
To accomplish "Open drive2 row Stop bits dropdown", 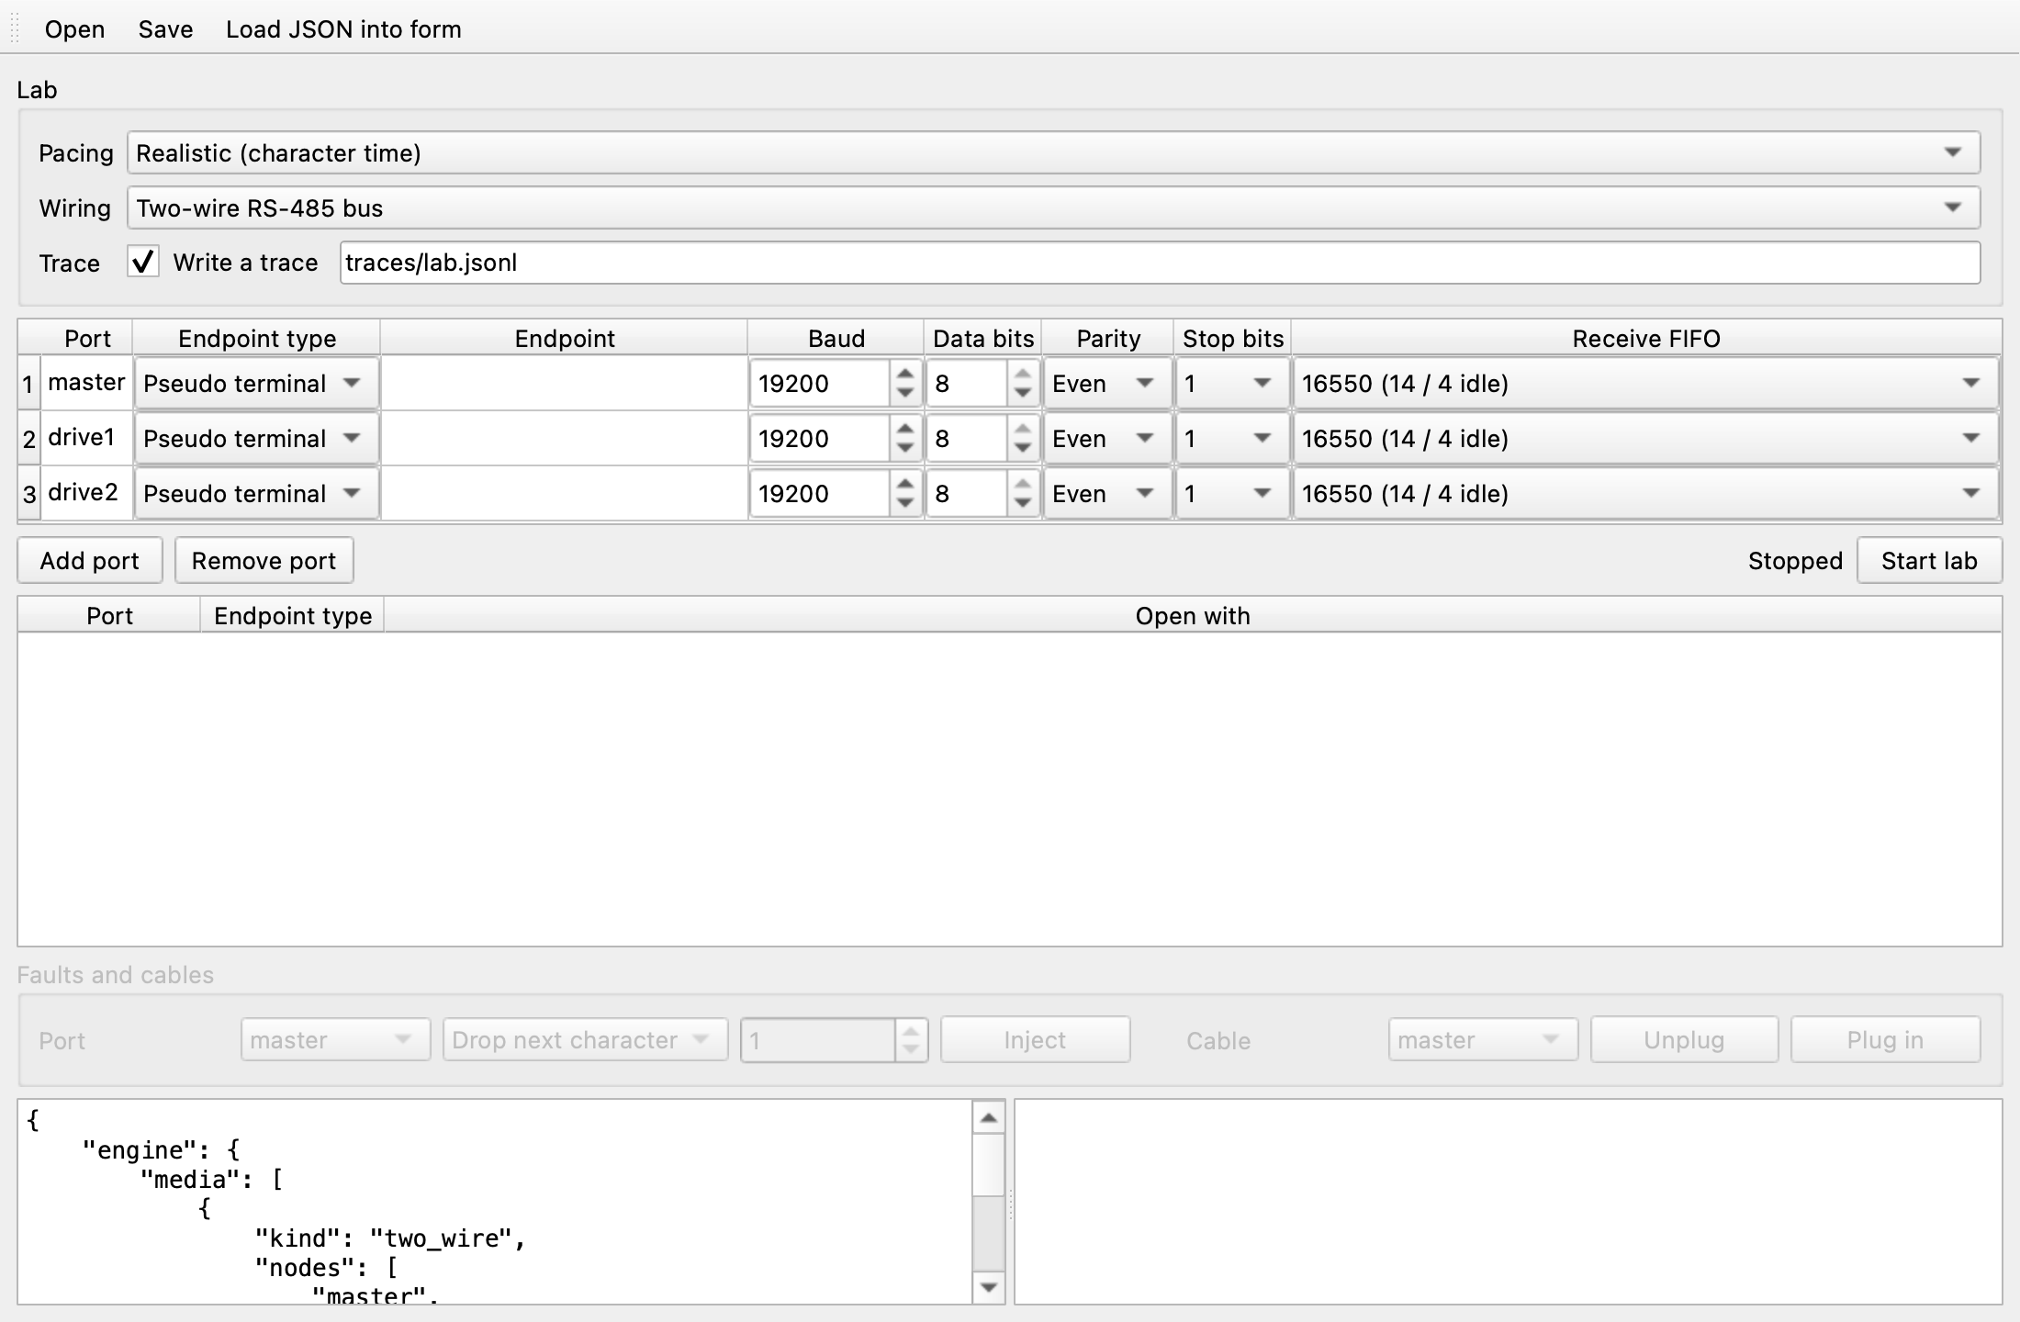I will (x=1232, y=494).
